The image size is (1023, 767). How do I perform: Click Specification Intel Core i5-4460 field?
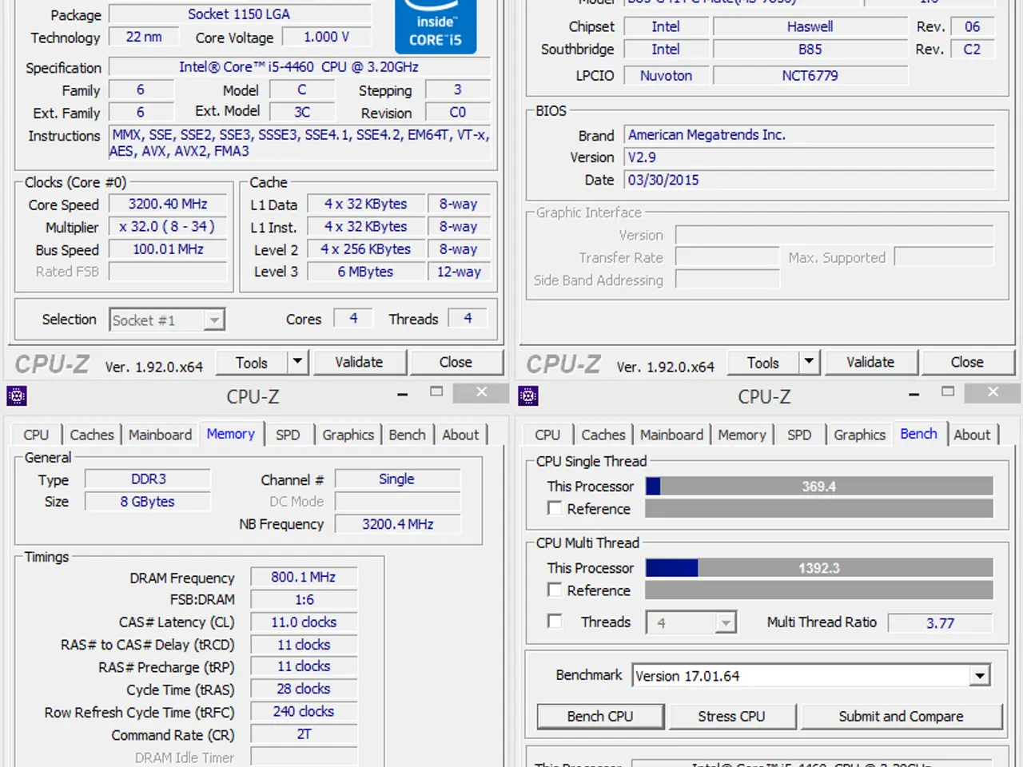point(300,67)
